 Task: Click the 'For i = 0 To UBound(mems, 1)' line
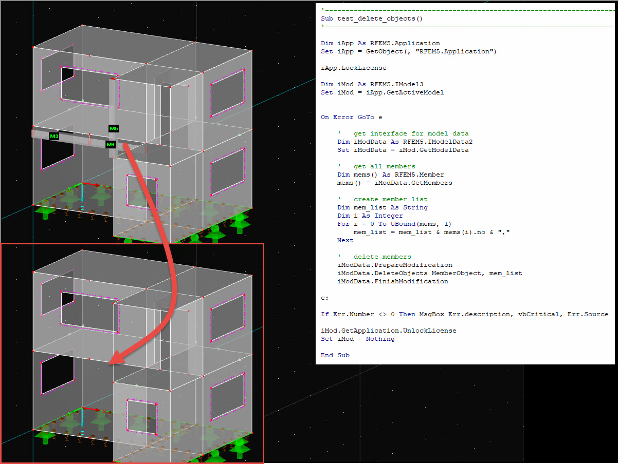click(394, 224)
